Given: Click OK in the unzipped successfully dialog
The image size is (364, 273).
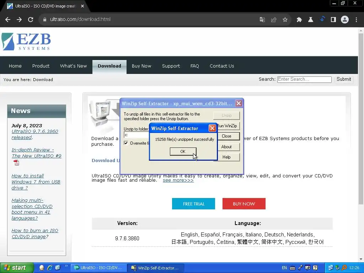Looking at the screenshot, I should pos(183,151).
